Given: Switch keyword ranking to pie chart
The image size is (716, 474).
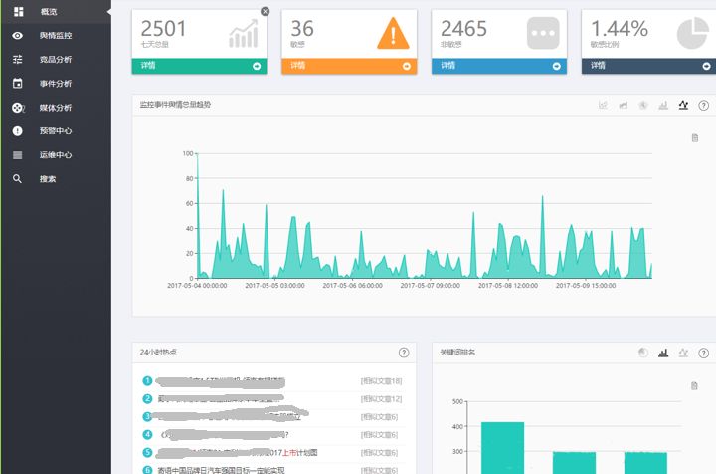Looking at the screenshot, I should 643,353.
